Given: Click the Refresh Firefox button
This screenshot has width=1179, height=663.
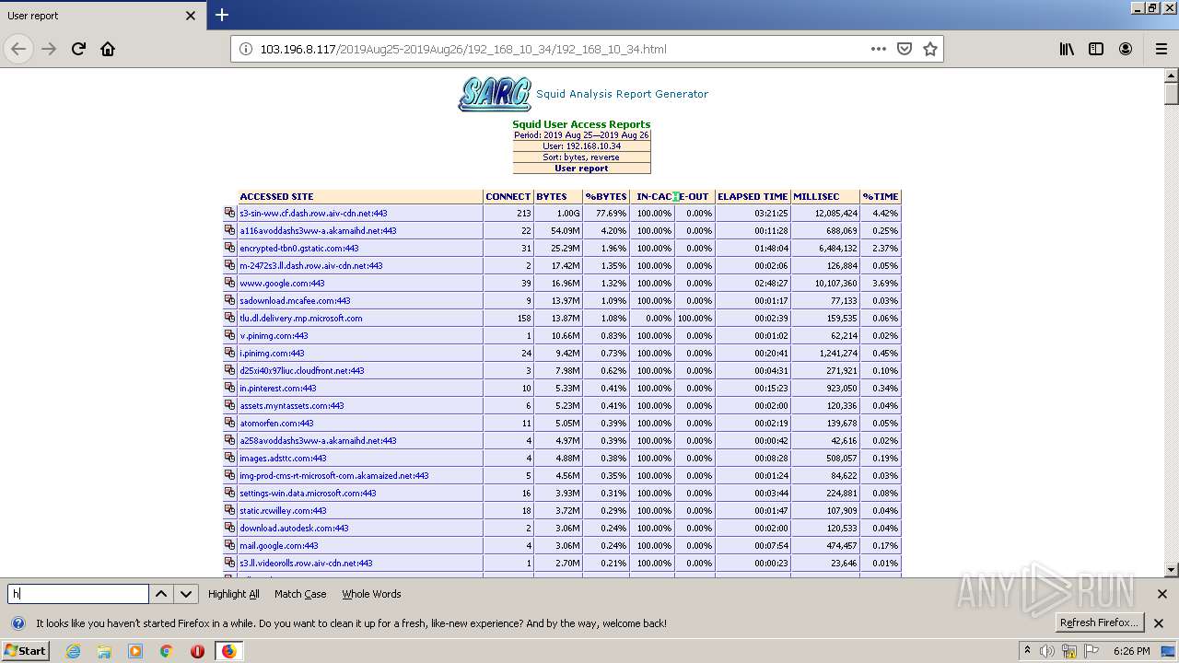Looking at the screenshot, I should tap(1100, 623).
